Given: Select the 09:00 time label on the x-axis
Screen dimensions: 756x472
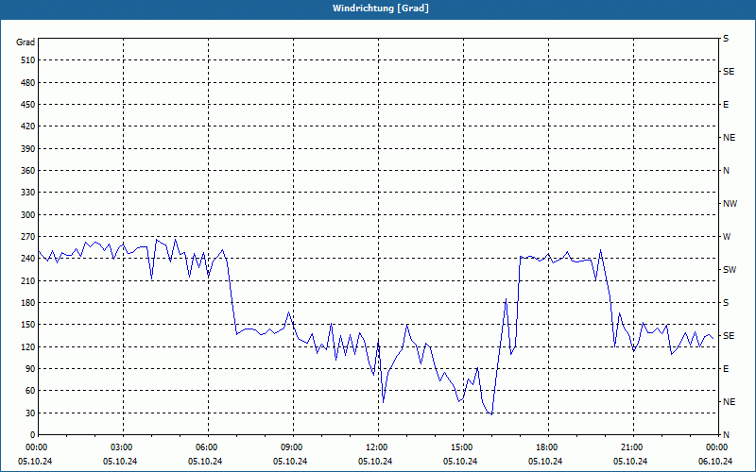Looking at the screenshot, I should click(x=293, y=447).
